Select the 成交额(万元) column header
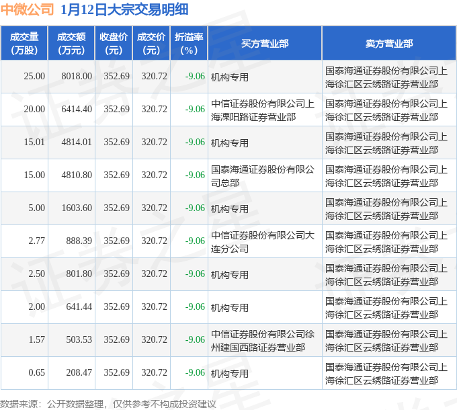Screen dimensions: 457x410 (x=71, y=44)
